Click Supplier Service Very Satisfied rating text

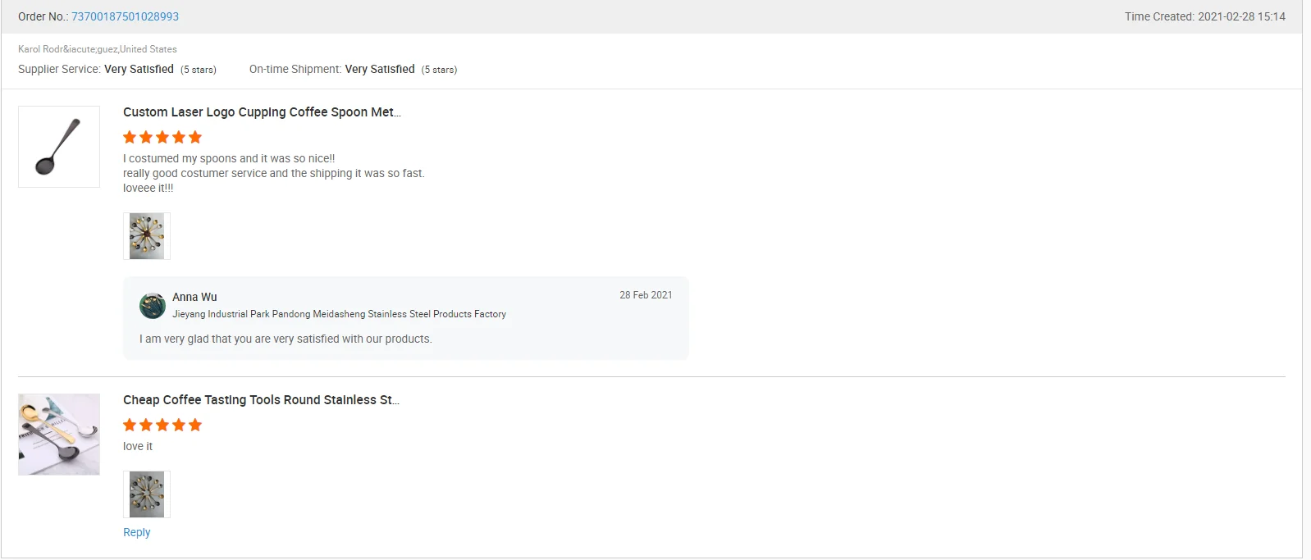139,70
